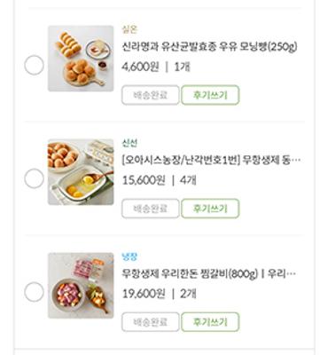The width and height of the screenshot is (328, 355).
Task: Open the 신라명과 유산균발효종 우유 모닝빵 title
Action: point(209,47)
